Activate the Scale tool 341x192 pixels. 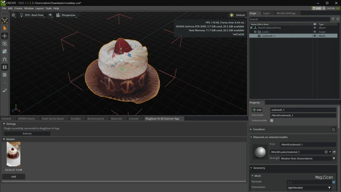[4, 51]
